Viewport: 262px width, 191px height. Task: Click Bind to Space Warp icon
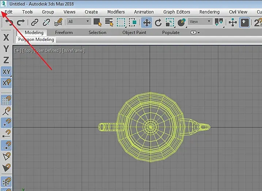(x=58, y=22)
